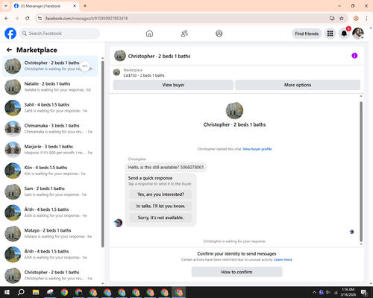373x298 pixels.
Task: Open the Notifications bell icon
Action: click(x=344, y=34)
